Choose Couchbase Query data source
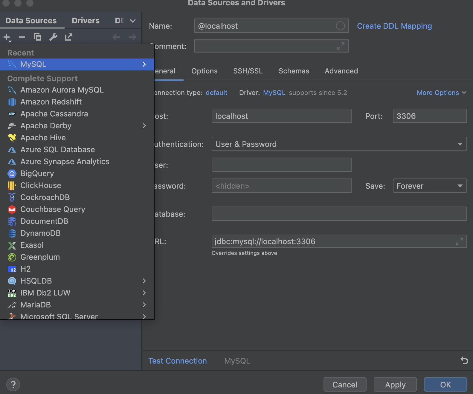The image size is (473, 394). (77, 209)
